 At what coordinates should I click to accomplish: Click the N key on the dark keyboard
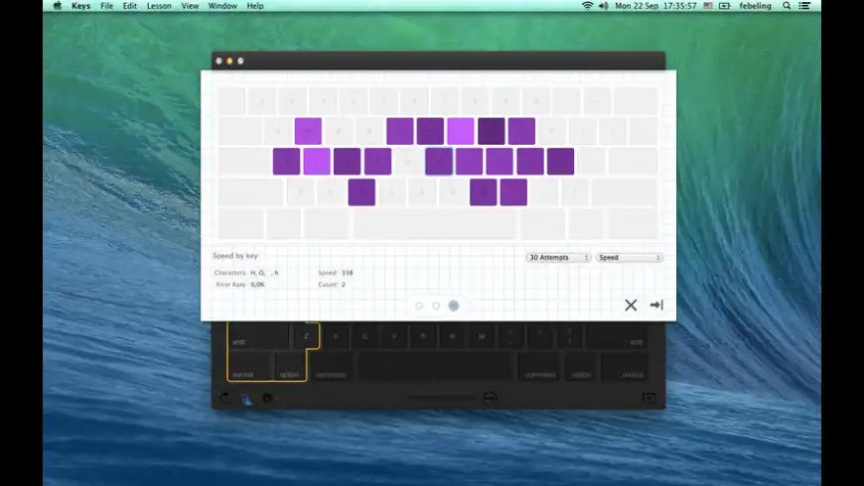pyautogui.click(x=453, y=336)
